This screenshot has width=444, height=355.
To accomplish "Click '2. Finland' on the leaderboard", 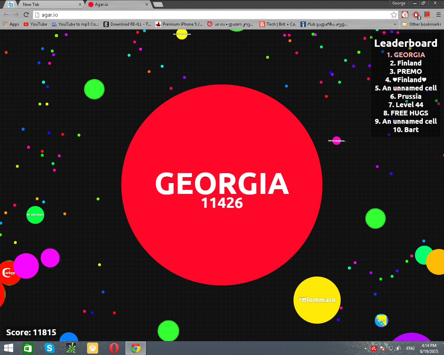I will click(x=406, y=63).
